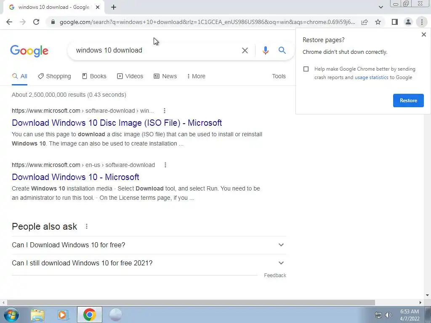This screenshot has width=431, height=323.
Task: Expand Can I still download Windows 10 2021 question
Action: pyautogui.click(x=149, y=263)
